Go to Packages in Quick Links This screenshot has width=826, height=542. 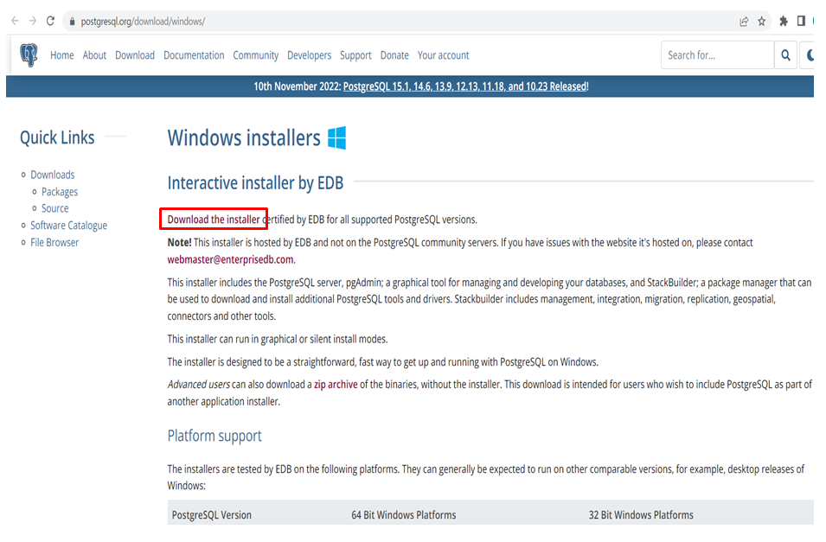(60, 192)
